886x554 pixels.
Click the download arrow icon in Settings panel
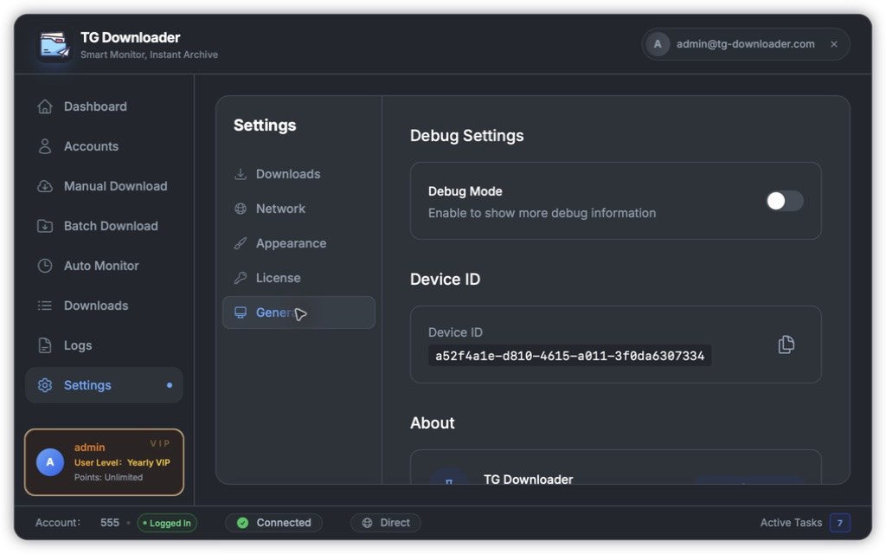(241, 174)
